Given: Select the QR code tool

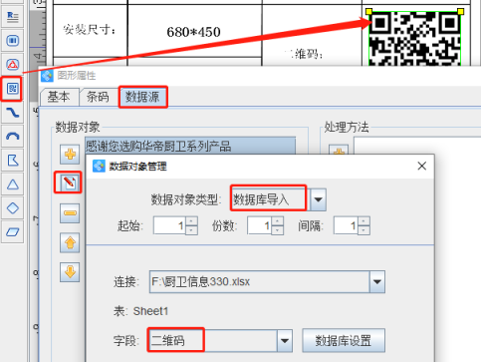Looking at the screenshot, I should point(12,89).
